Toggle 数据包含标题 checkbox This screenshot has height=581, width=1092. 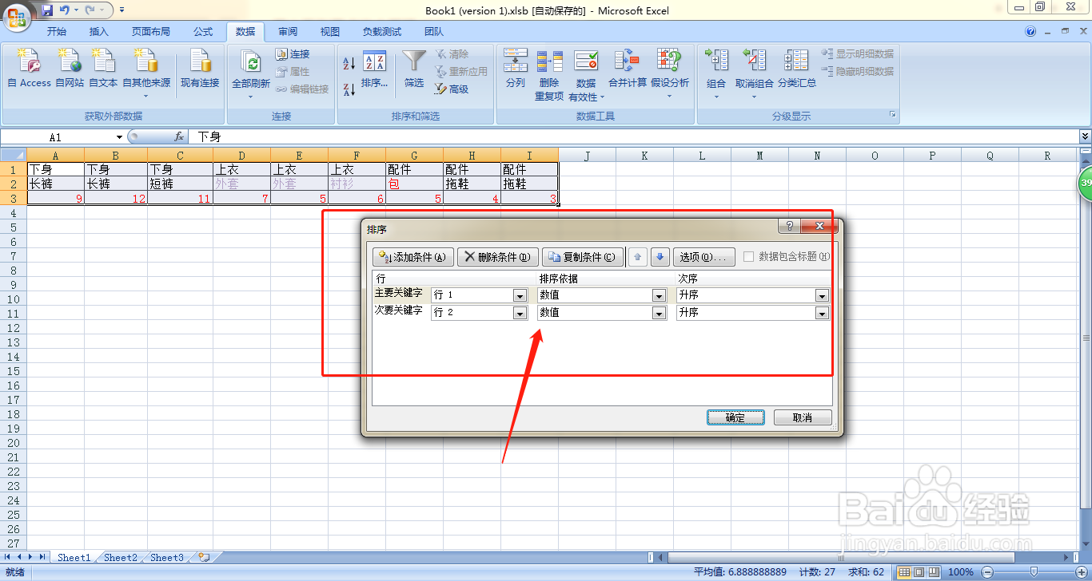point(749,256)
